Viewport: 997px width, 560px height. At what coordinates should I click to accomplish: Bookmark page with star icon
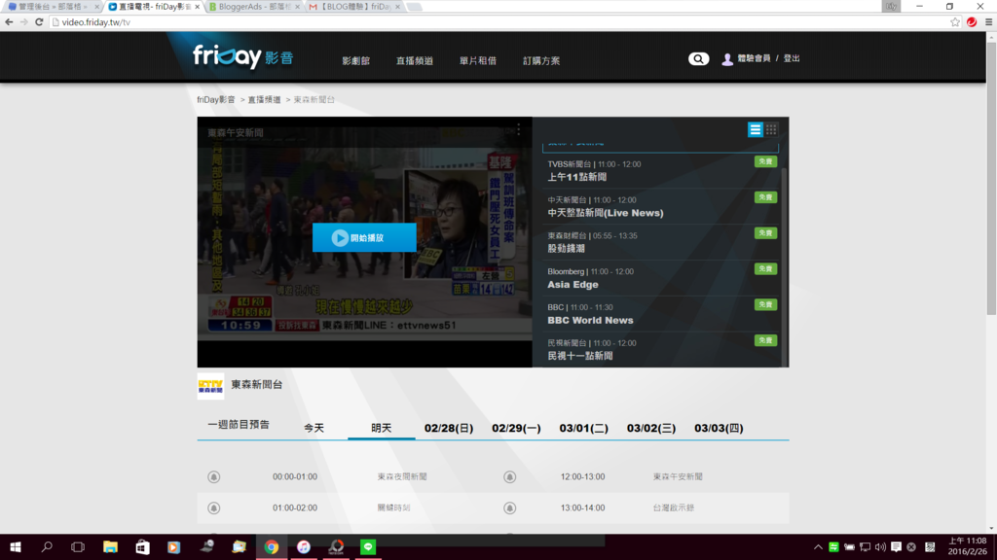955,22
